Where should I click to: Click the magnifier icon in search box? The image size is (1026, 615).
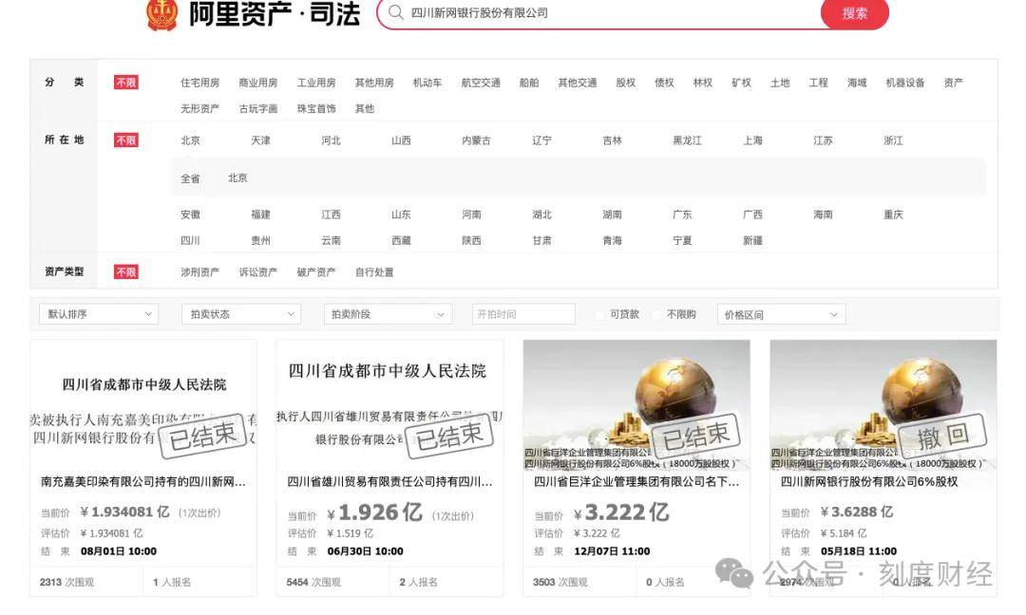396,12
